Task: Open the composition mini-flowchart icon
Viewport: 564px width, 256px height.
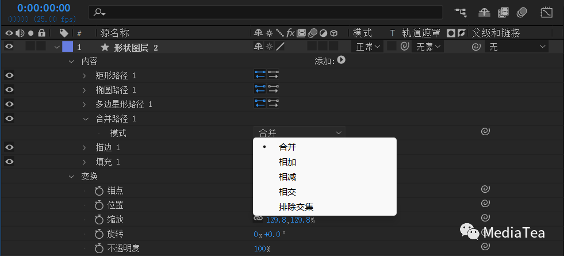Action: (461, 13)
